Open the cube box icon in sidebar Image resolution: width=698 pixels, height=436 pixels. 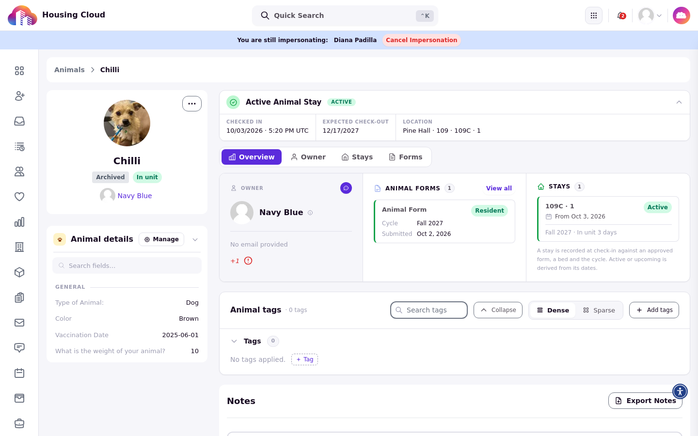(x=19, y=272)
